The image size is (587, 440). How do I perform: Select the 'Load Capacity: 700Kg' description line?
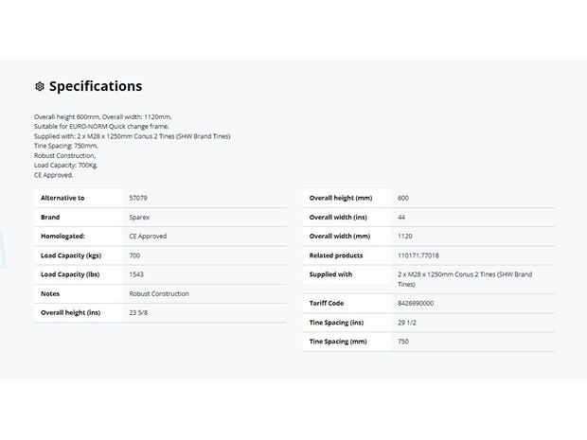pyautogui.click(x=66, y=165)
